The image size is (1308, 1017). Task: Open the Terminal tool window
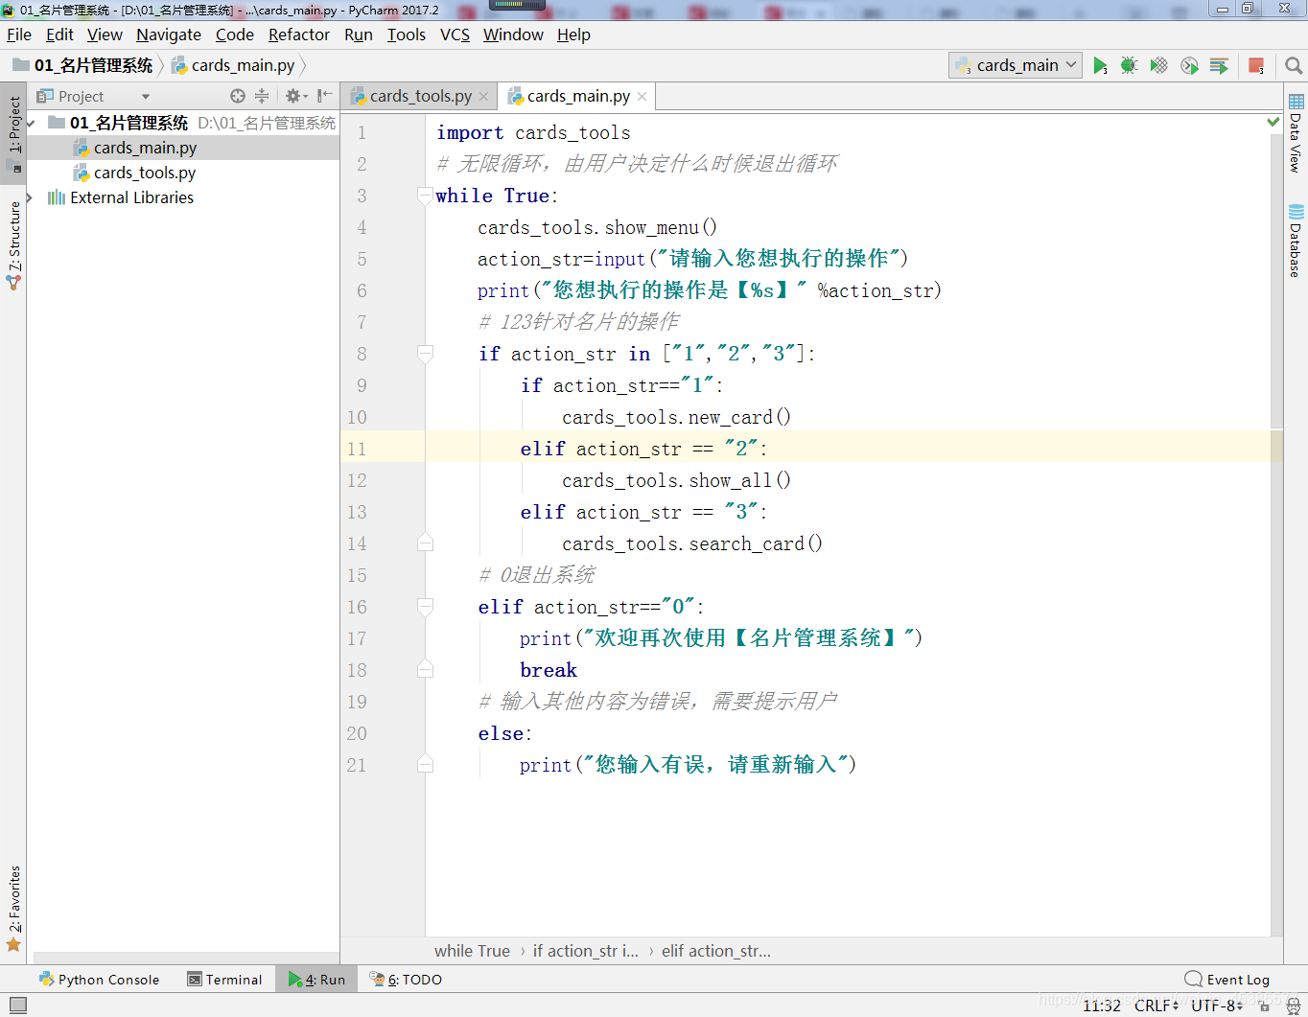[224, 980]
